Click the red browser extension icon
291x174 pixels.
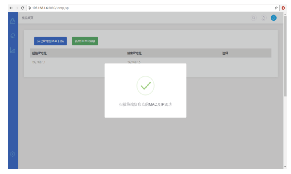tap(283, 8)
